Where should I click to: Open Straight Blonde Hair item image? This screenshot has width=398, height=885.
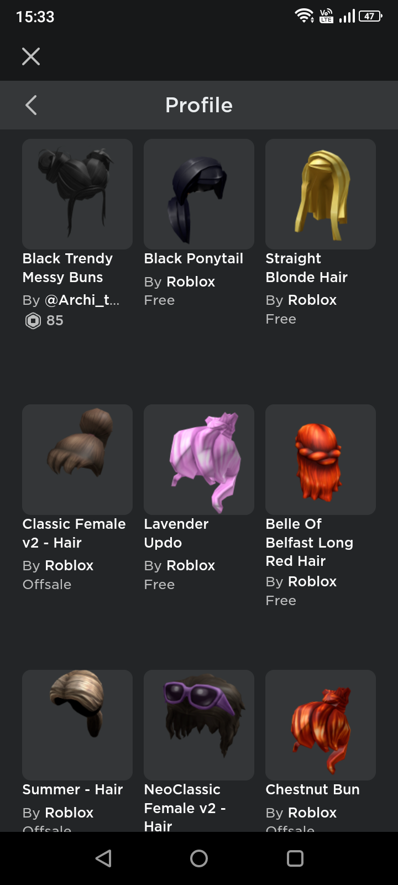point(321,194)
